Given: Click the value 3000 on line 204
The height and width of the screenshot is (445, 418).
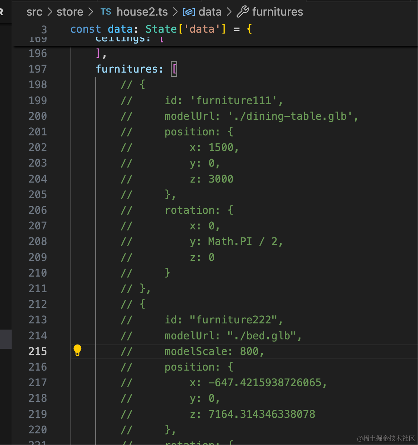Looking at the screenshot, I should pos(221,179).
